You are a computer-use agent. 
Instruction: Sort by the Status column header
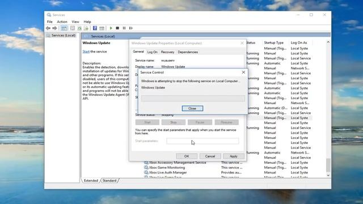[251, 43]
